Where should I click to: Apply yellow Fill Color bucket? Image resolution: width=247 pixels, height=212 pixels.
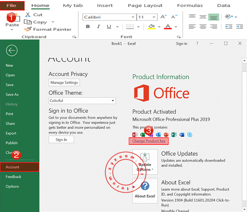pos(151,26)
